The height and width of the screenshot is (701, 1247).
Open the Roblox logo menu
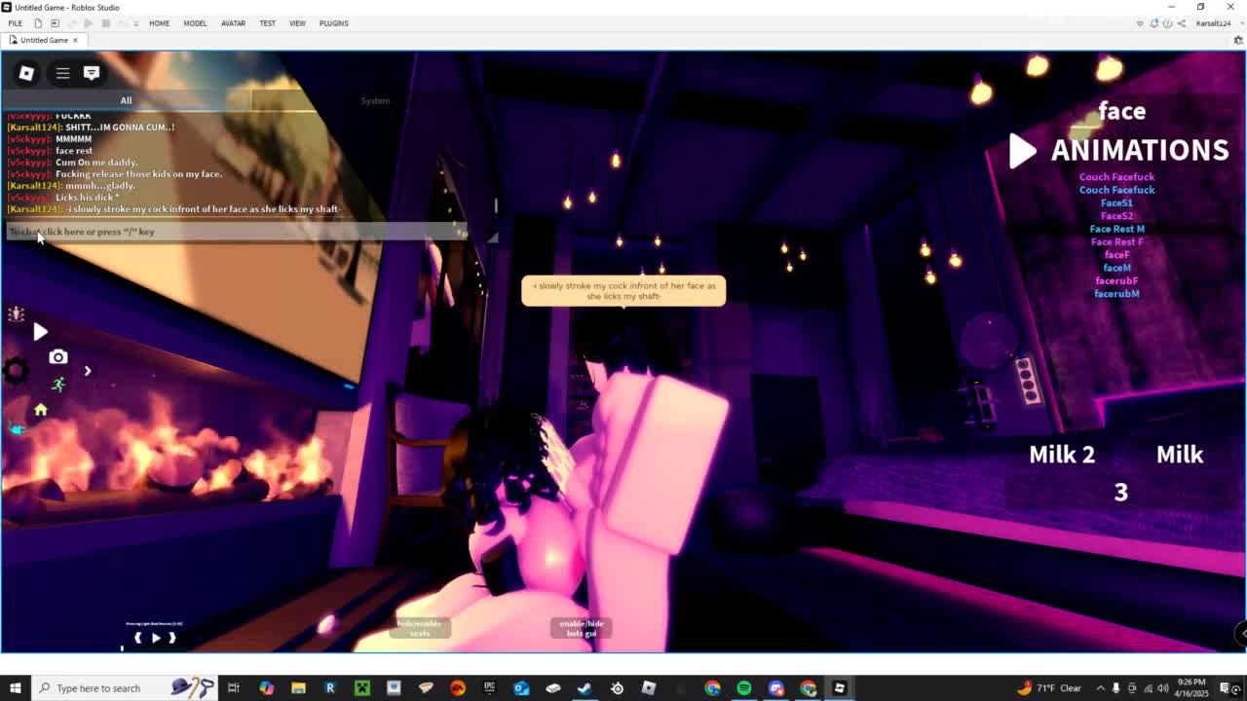click(x=26, y=73)
